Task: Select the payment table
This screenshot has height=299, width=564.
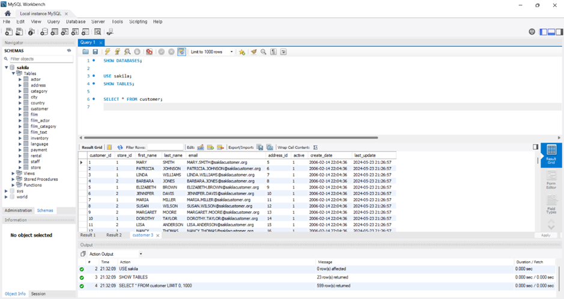Action: click(39, 150)
